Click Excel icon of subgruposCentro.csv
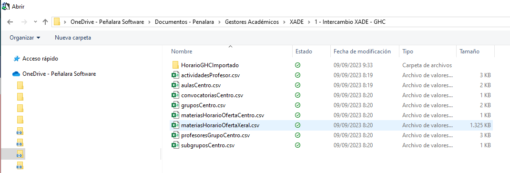This screenshot has height=173, width=510. [175, 145]
